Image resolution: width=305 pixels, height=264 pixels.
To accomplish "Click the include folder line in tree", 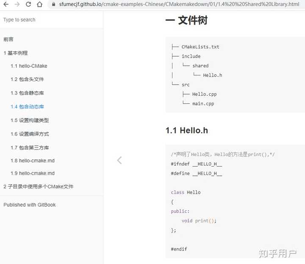I will (x=191, y=56).
